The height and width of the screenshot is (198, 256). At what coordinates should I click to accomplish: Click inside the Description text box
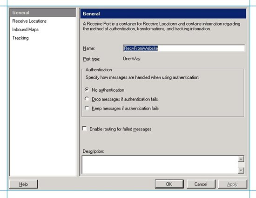pos(160,164)
